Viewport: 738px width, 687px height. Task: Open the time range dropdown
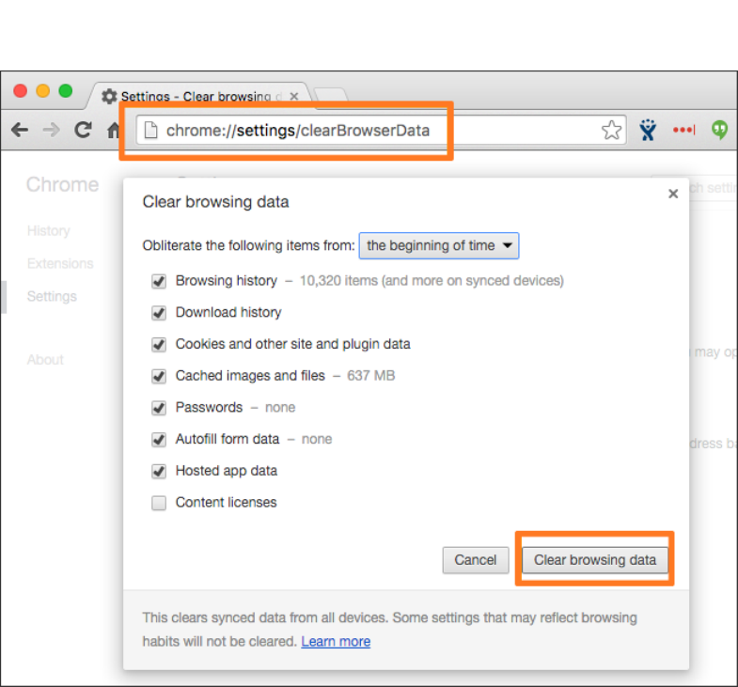click(439, 245)
